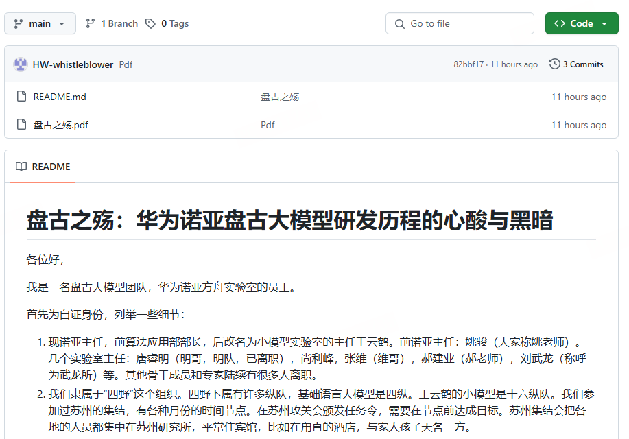Viewport: 629px width, 439px height.
Task: Click the line 首先为自证身份
Action: click(106, 315)
